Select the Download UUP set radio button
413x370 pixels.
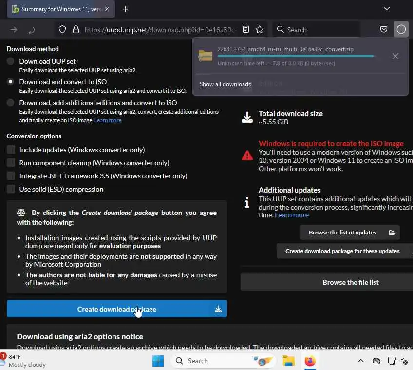click(11, 61)
